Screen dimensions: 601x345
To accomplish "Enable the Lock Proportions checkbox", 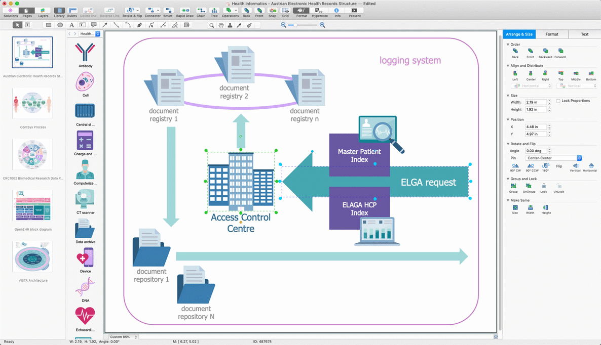I will (558, 101).
